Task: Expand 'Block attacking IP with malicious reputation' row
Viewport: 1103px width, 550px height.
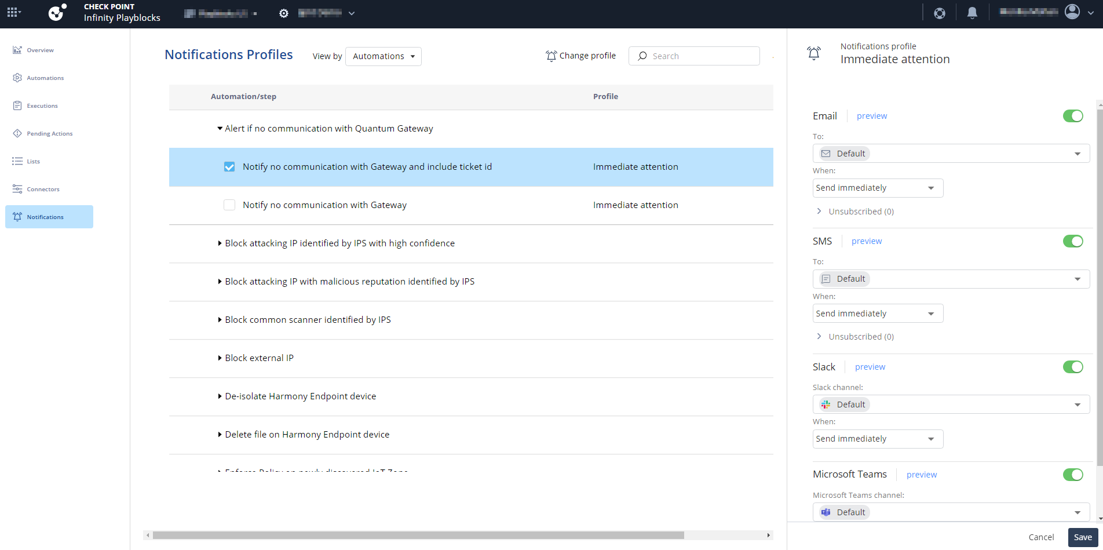Action: [220, 282]
